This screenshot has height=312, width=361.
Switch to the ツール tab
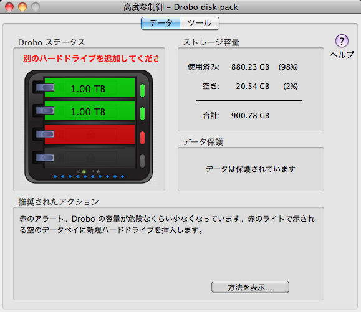coord(200,23)
